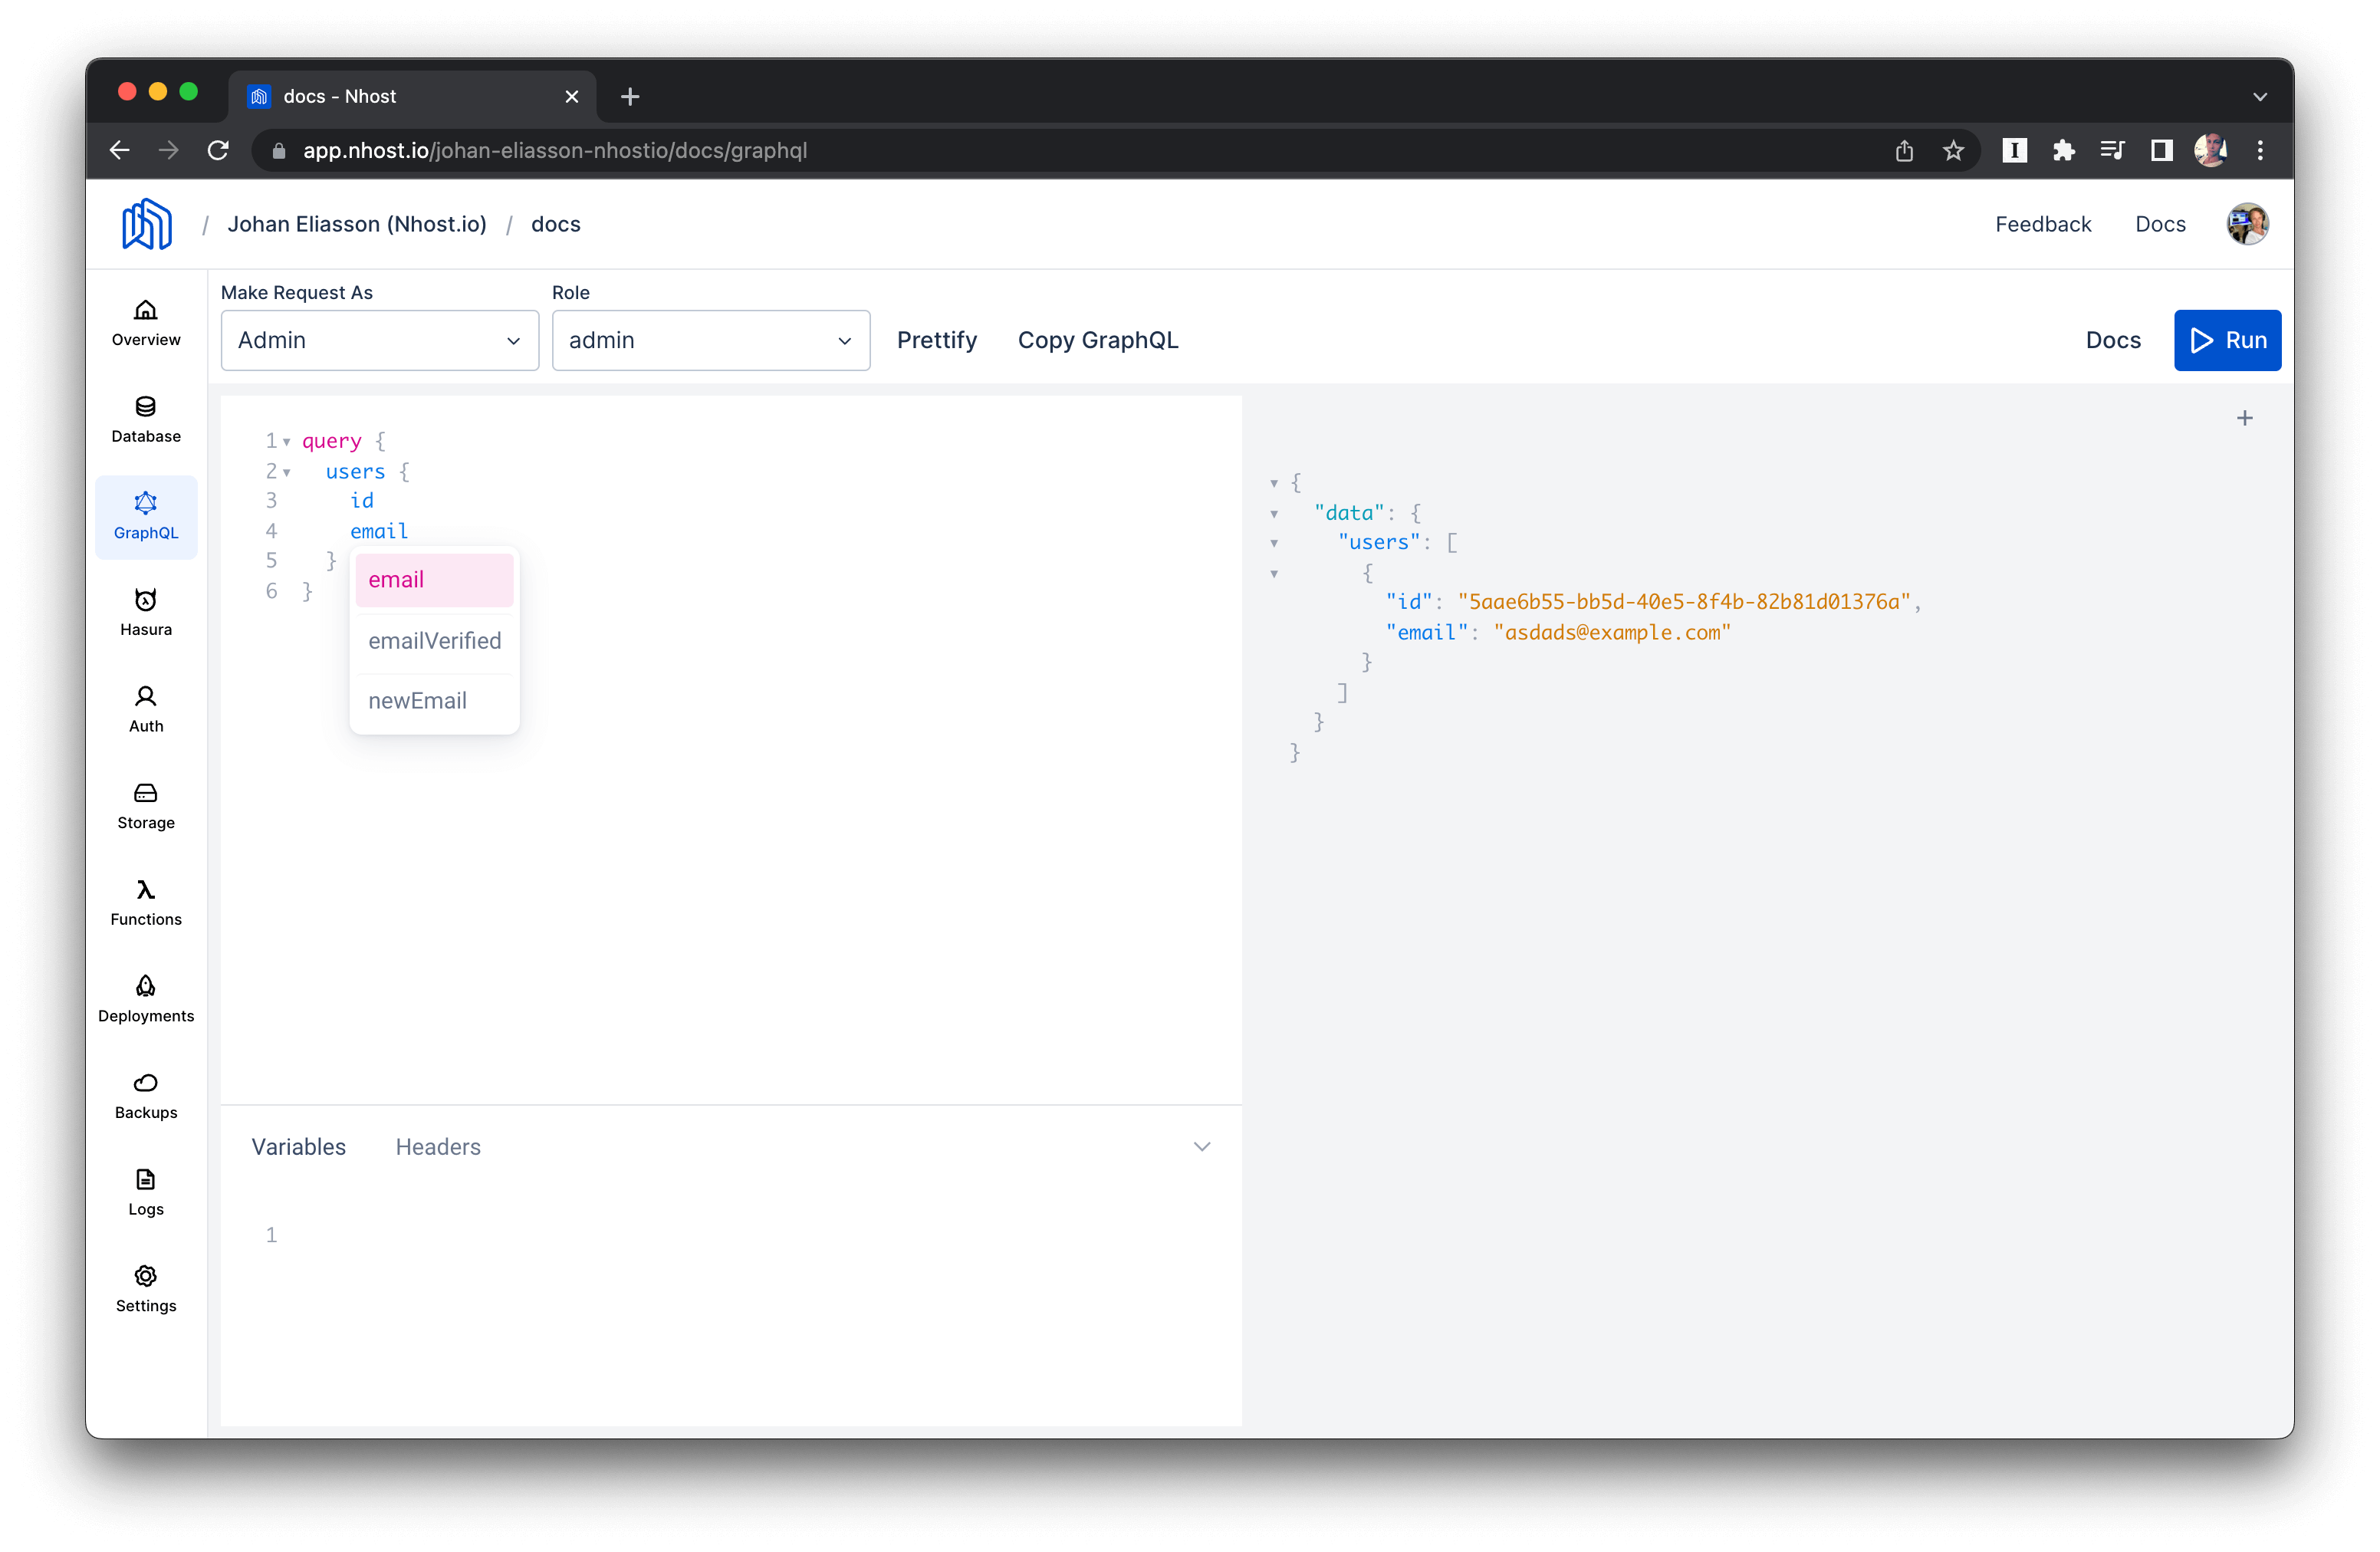Open the Functions sidebar item
Screen dimensions: 2380x1552
[x=146, y=903]
